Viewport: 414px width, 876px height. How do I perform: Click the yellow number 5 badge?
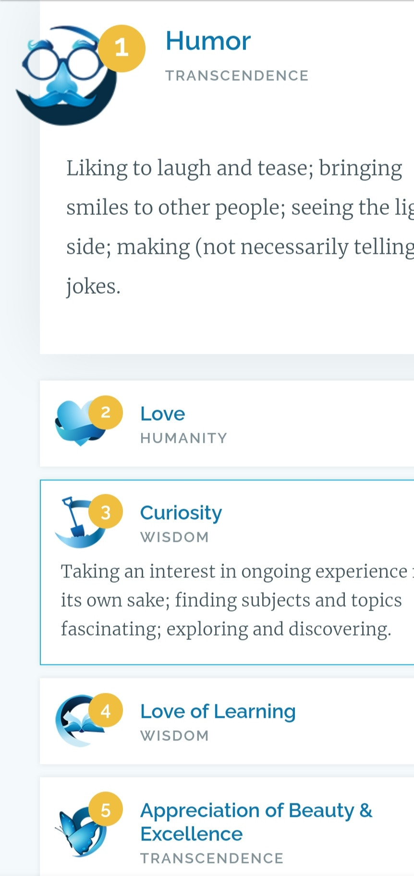pos(106,809)
